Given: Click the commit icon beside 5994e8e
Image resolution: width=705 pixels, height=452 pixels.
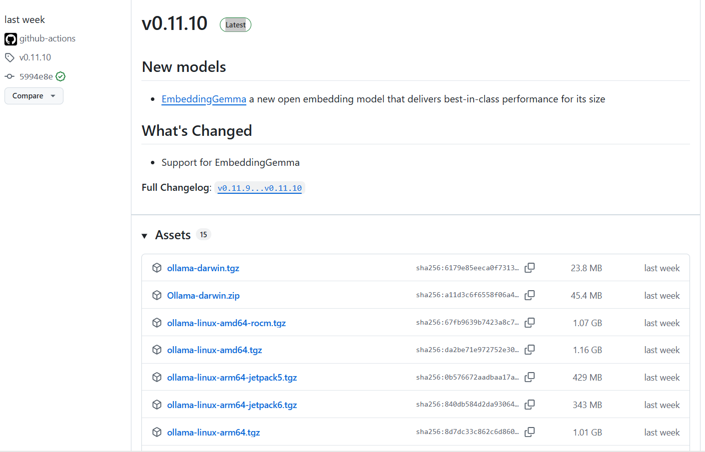Looking at the screenshot, I should click(9, 76).
